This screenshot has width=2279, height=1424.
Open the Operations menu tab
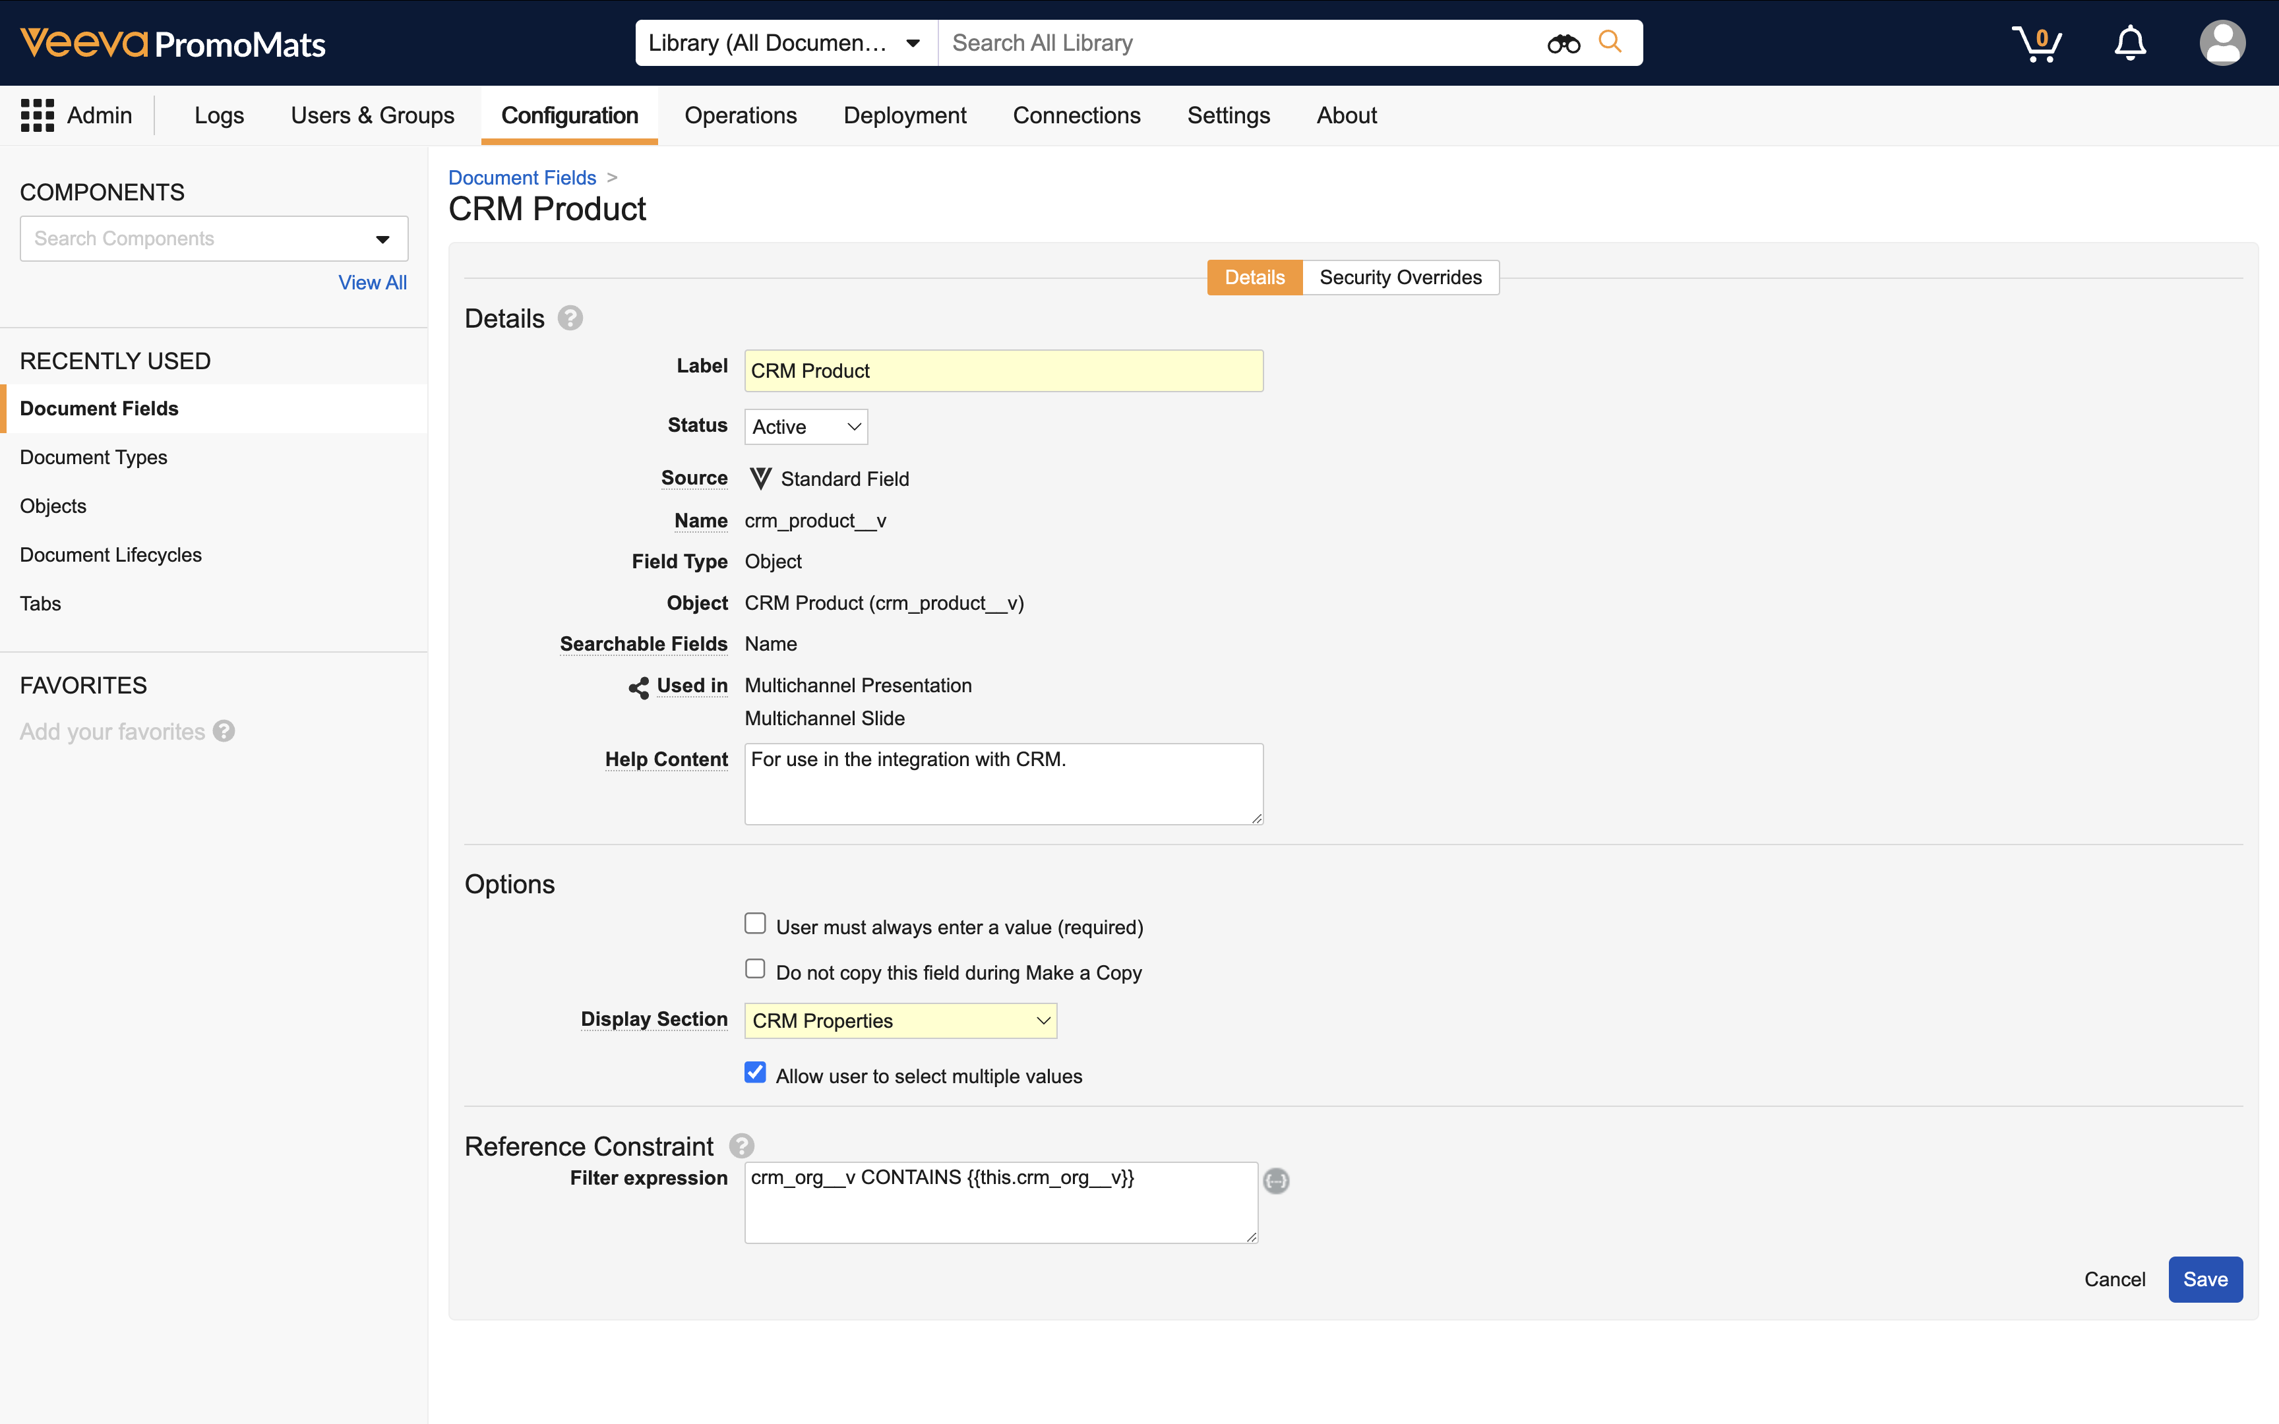point(740,115)
